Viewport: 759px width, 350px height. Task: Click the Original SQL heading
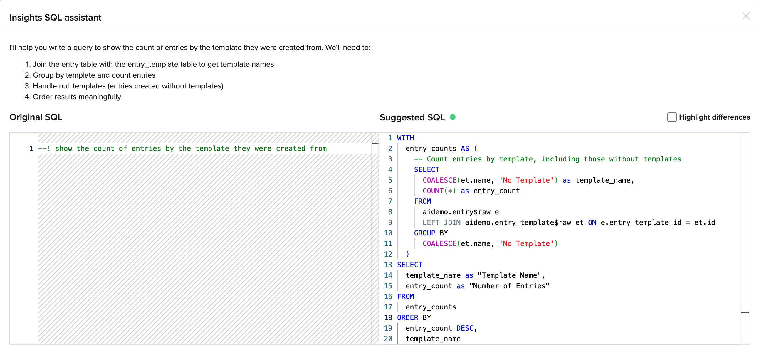(x=36, y=117)
